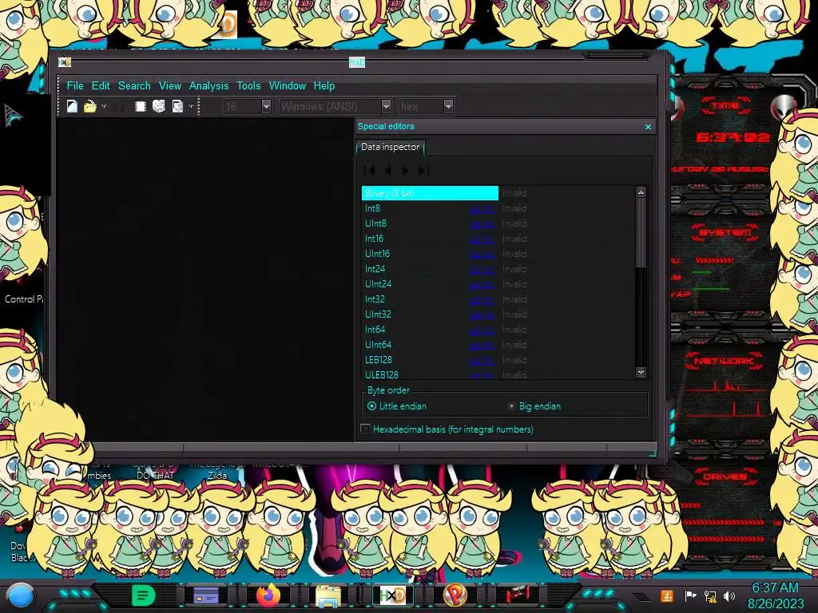
Task: Open the purple card app on taskbar
Action: tap(205, 595)
